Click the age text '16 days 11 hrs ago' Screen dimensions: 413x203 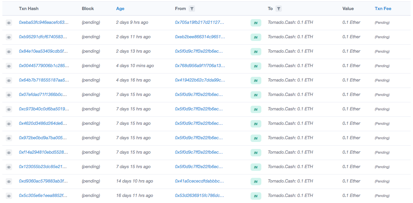point(135,196)
